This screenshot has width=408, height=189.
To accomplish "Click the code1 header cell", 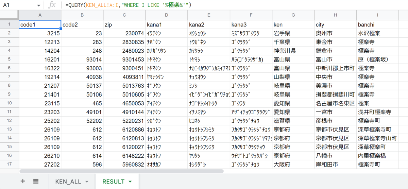I will coord(40,24).
